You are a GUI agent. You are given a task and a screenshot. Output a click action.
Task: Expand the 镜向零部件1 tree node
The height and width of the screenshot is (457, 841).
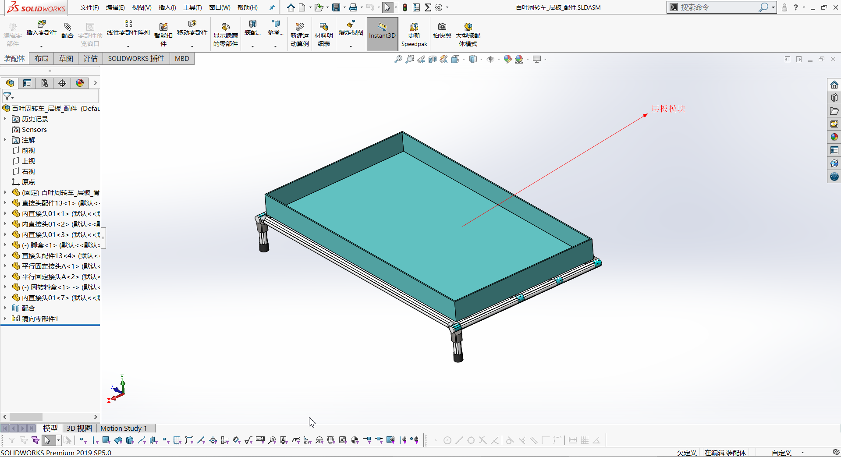tap(5, 319)
